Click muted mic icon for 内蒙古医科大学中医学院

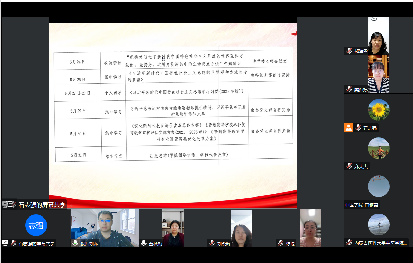(349, 243)
